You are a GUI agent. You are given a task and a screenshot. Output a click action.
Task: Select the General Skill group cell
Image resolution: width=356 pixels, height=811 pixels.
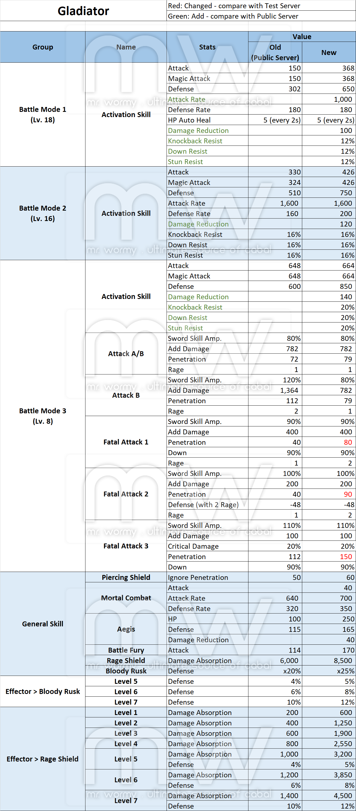click(x=43, y=624)
